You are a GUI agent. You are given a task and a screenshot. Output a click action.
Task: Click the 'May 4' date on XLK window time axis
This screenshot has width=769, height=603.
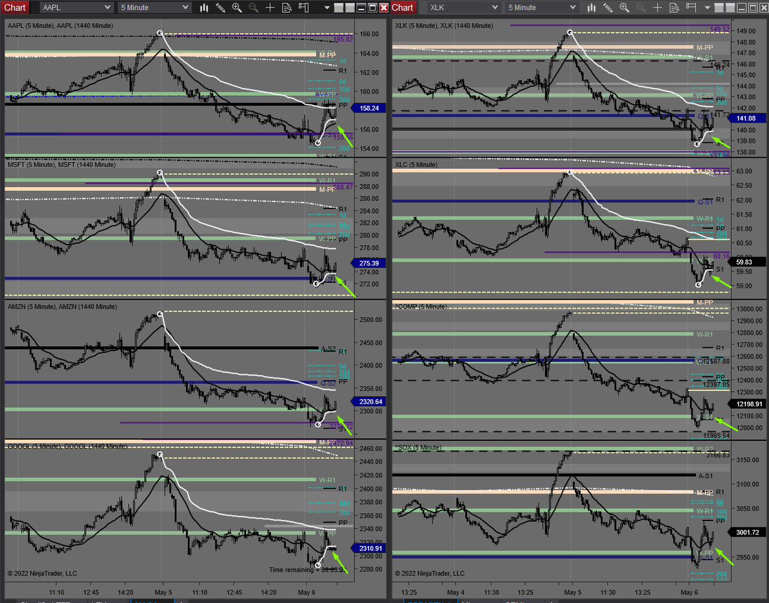click(x=455, y=591)
